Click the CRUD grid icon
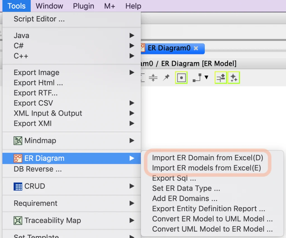The image size is (286, 238). [18, 186]
